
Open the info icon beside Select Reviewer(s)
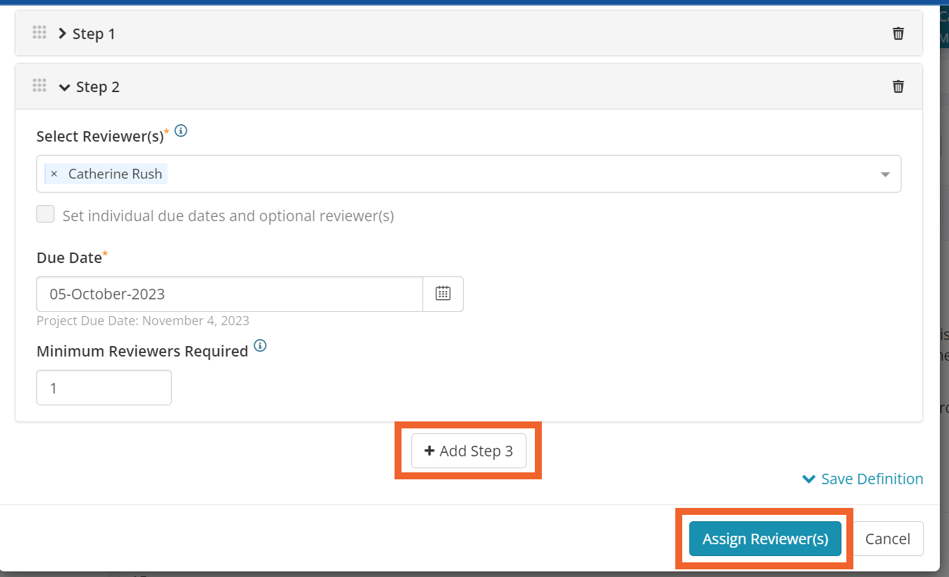coord(181,130)
